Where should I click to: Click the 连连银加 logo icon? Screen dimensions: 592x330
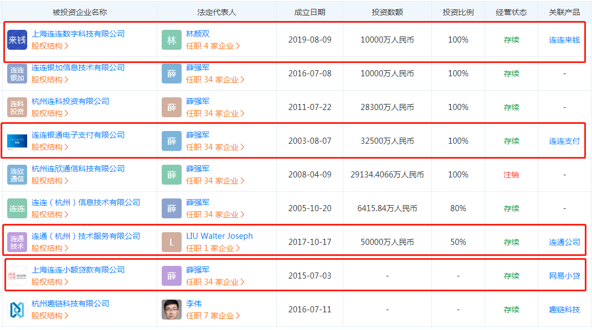click(17, 74)
